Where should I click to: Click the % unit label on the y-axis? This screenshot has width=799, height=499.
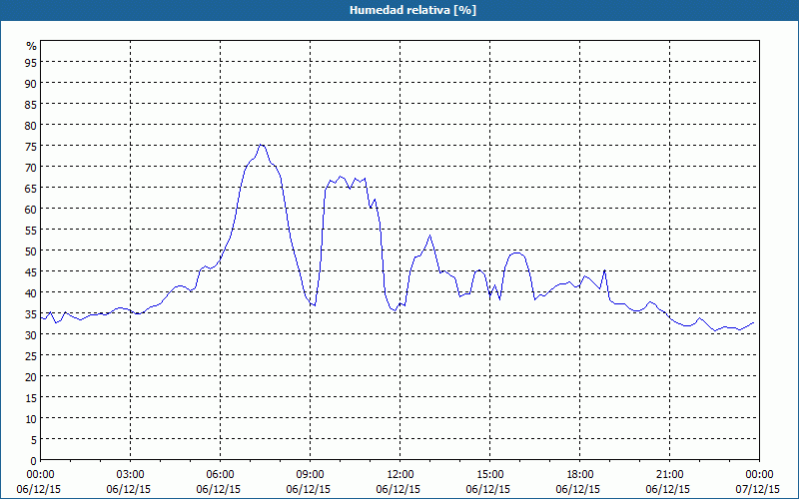32,46
